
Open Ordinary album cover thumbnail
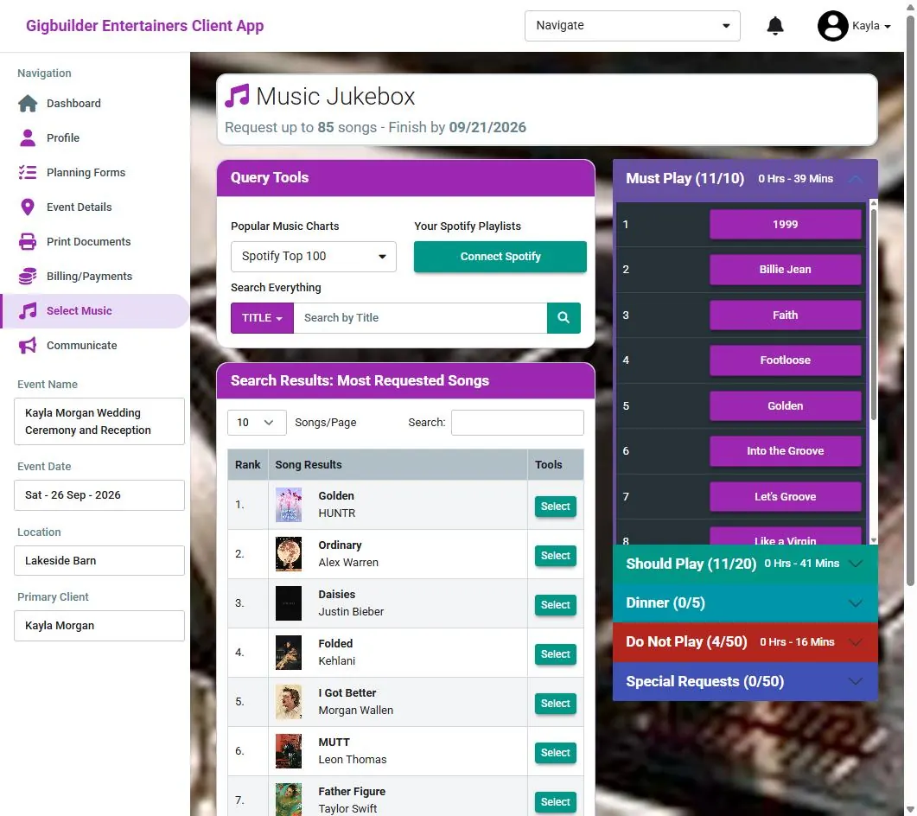coord(289,554)
